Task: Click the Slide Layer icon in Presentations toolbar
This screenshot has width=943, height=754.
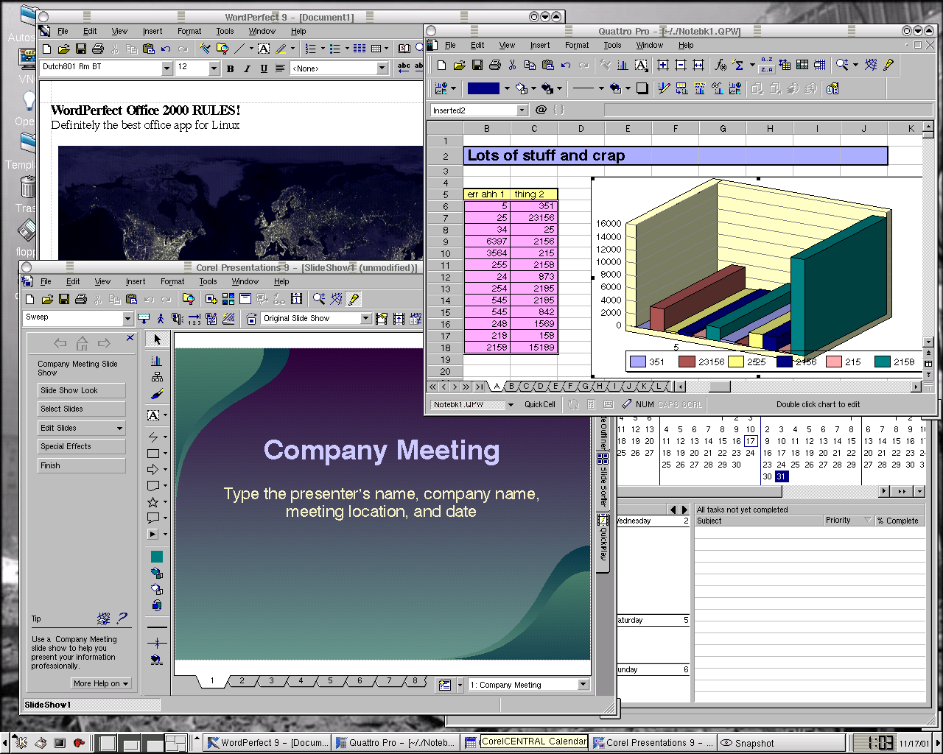Action: pos(245,299)
